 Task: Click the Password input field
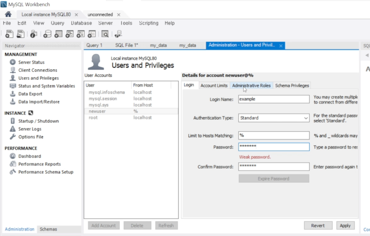274,147
